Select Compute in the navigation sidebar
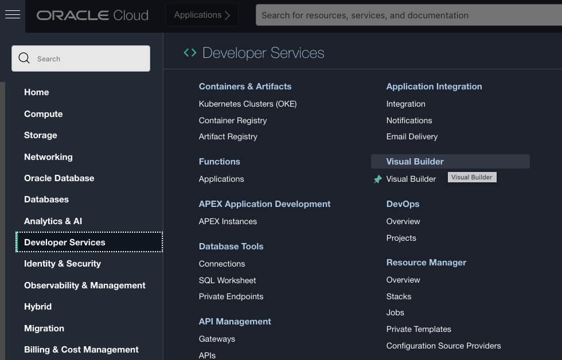This screenshot has width=562, height=360. click(x=43, y=114)
